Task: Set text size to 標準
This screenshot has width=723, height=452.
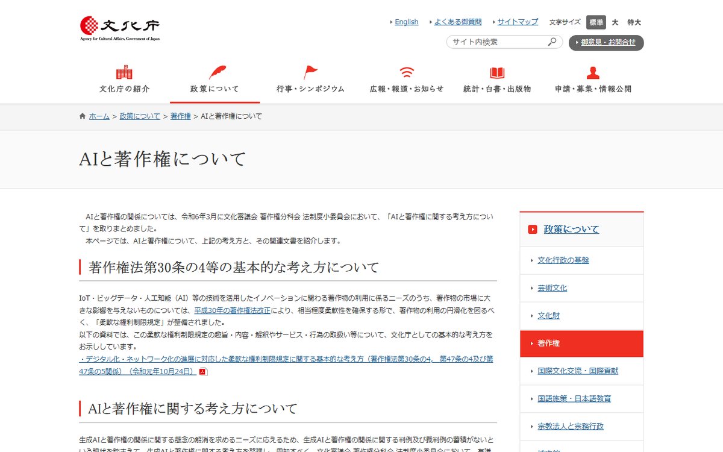Action: point(596,22)
